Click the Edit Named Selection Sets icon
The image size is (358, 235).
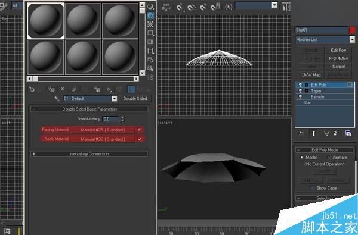pyautogui.click(x=229, y=7)
